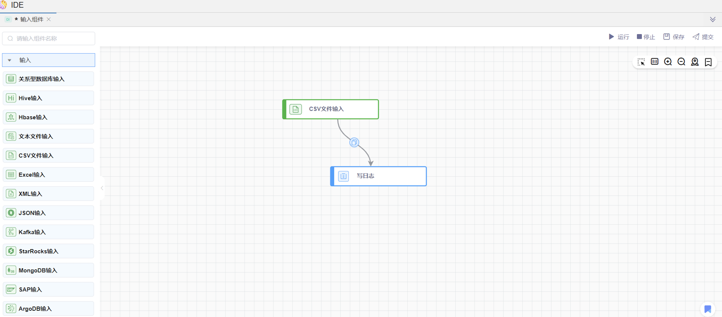This screenshot has height=317, width=722.
Task: Expand the double-chevron tab list menu
Action: point(713,19)
